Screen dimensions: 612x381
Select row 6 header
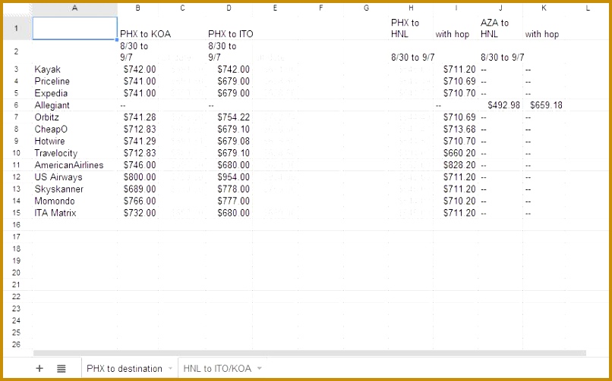(16, 105)
